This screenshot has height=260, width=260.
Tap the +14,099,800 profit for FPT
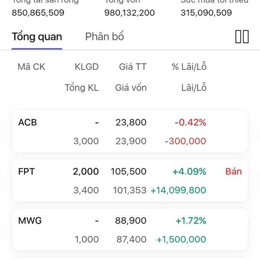point(178,190)
